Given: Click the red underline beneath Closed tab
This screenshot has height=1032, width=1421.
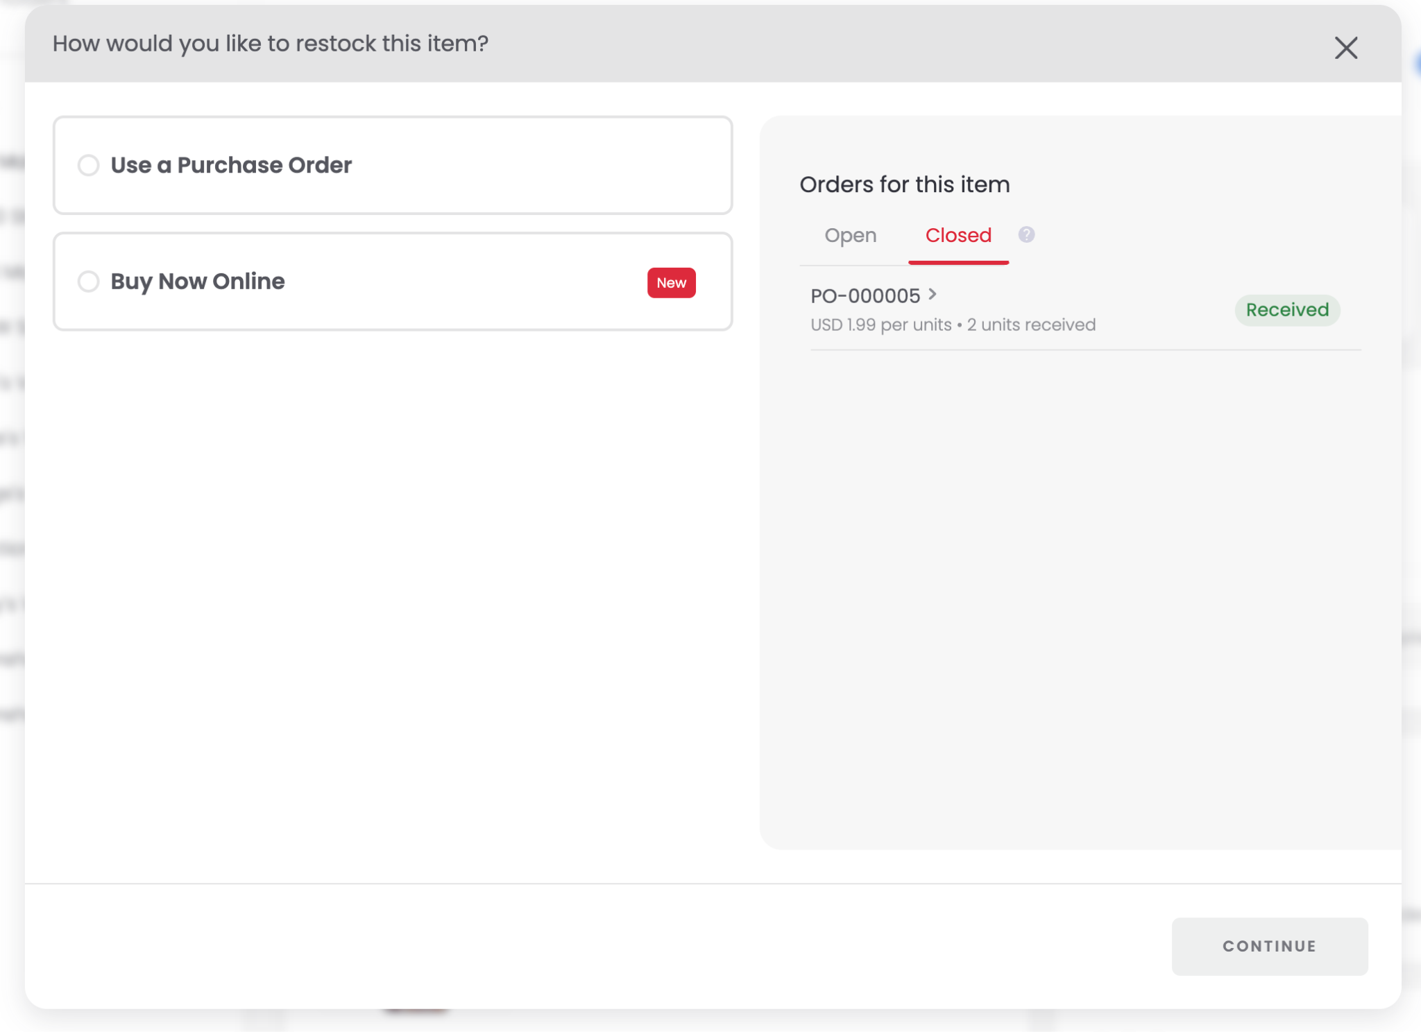Looking at the screenshot, I should tap(958, 263).
